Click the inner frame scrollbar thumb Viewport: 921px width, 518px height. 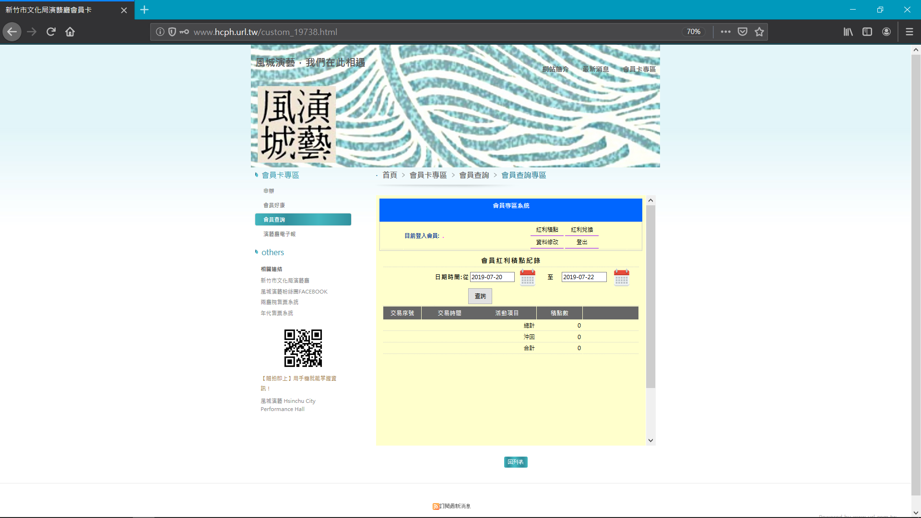pos(650,296)
